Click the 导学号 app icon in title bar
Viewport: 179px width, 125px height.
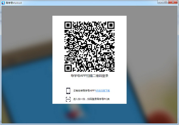click(x=3, y=3)
